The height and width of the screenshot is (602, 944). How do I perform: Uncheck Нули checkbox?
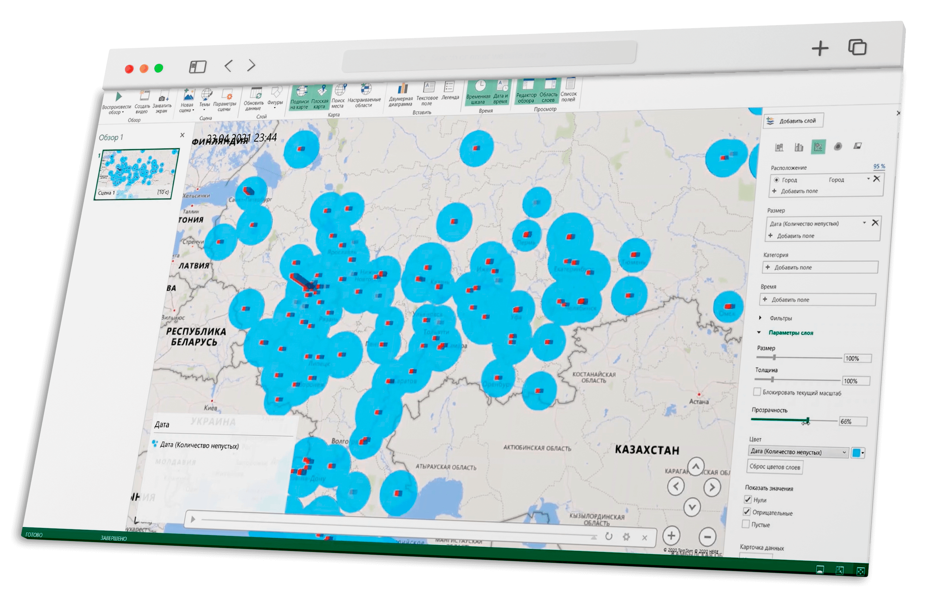point(748,500)
